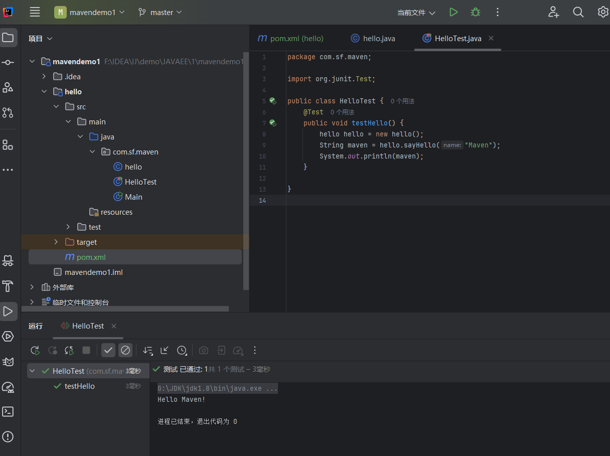Toggle Show Ignored tests button

pyautogui.click(x=125, y=350)
